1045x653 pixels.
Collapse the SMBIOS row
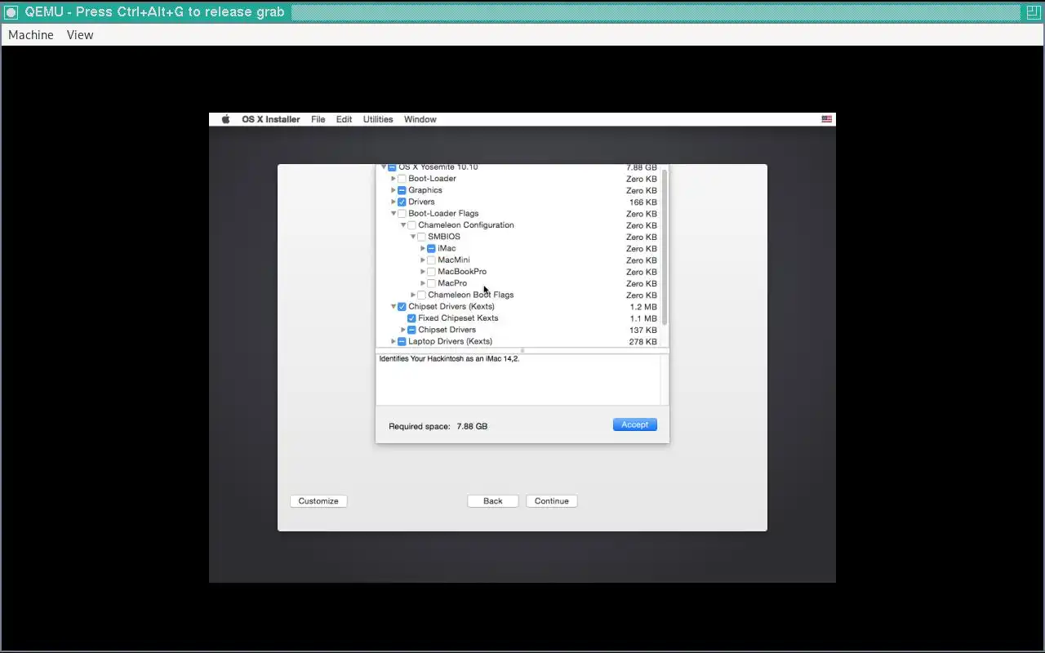coord(413,237)
